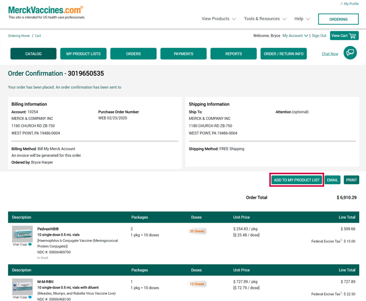Click purchase order WEB 02/25/2020
Viewport: 366px width, 301px height.
point(112,118)
